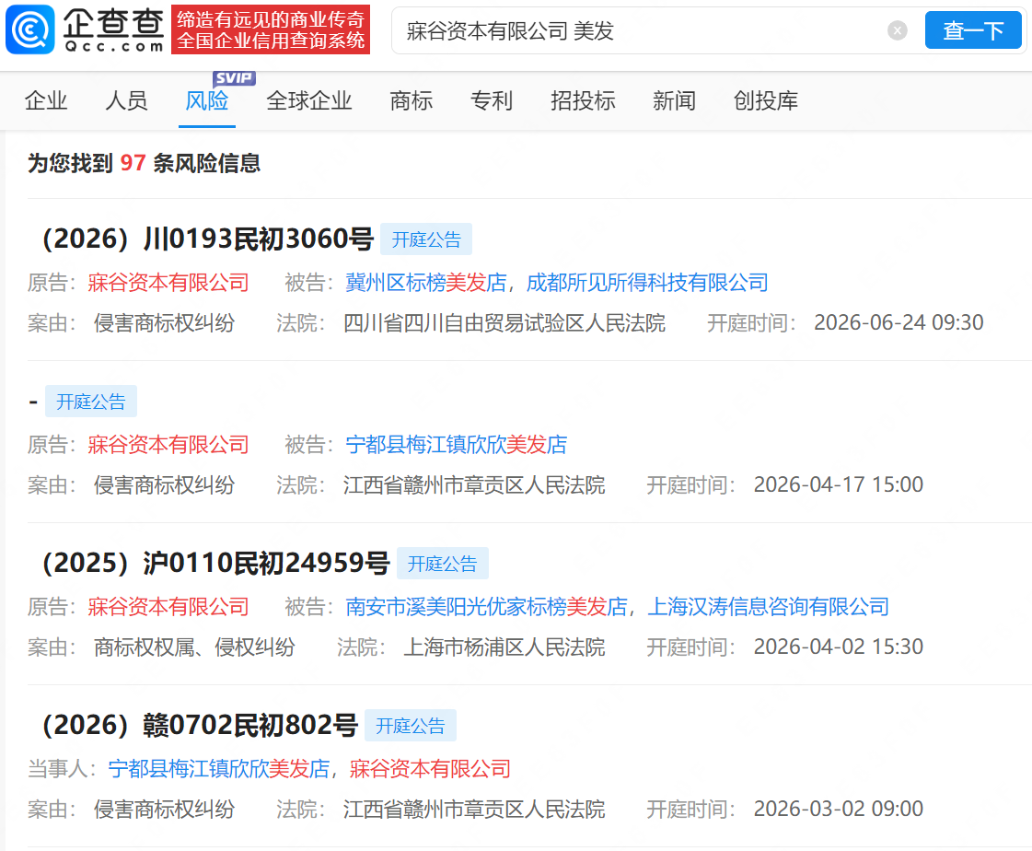Click the 查一下 search button
1032x851 pixels.
(973, 30)
